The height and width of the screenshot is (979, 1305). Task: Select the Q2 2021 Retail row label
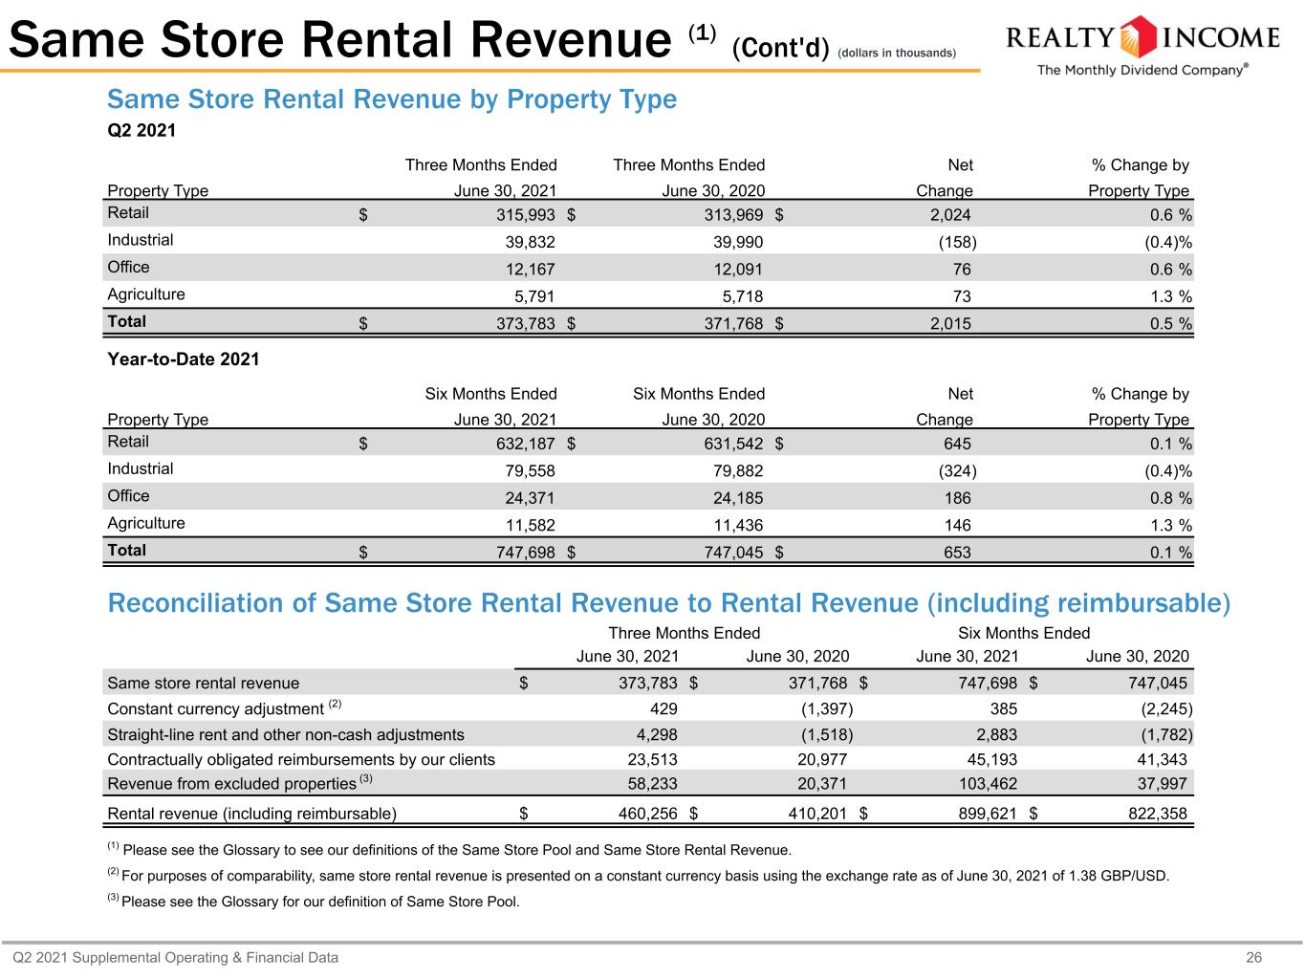pyautogui.click(x=128, y=212)
